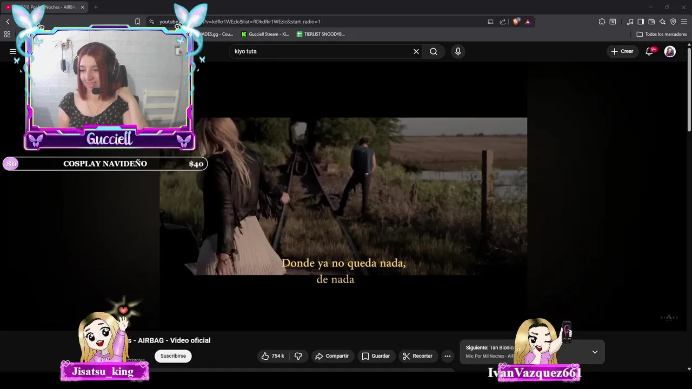
Task: Select the Por Mil Noches AIRBAG tab
Action: (44, 7)
